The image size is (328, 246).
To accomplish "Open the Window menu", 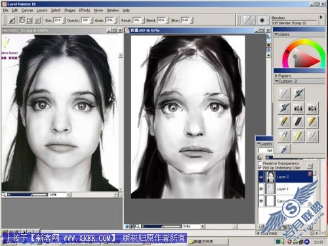I will click(113, 10).
